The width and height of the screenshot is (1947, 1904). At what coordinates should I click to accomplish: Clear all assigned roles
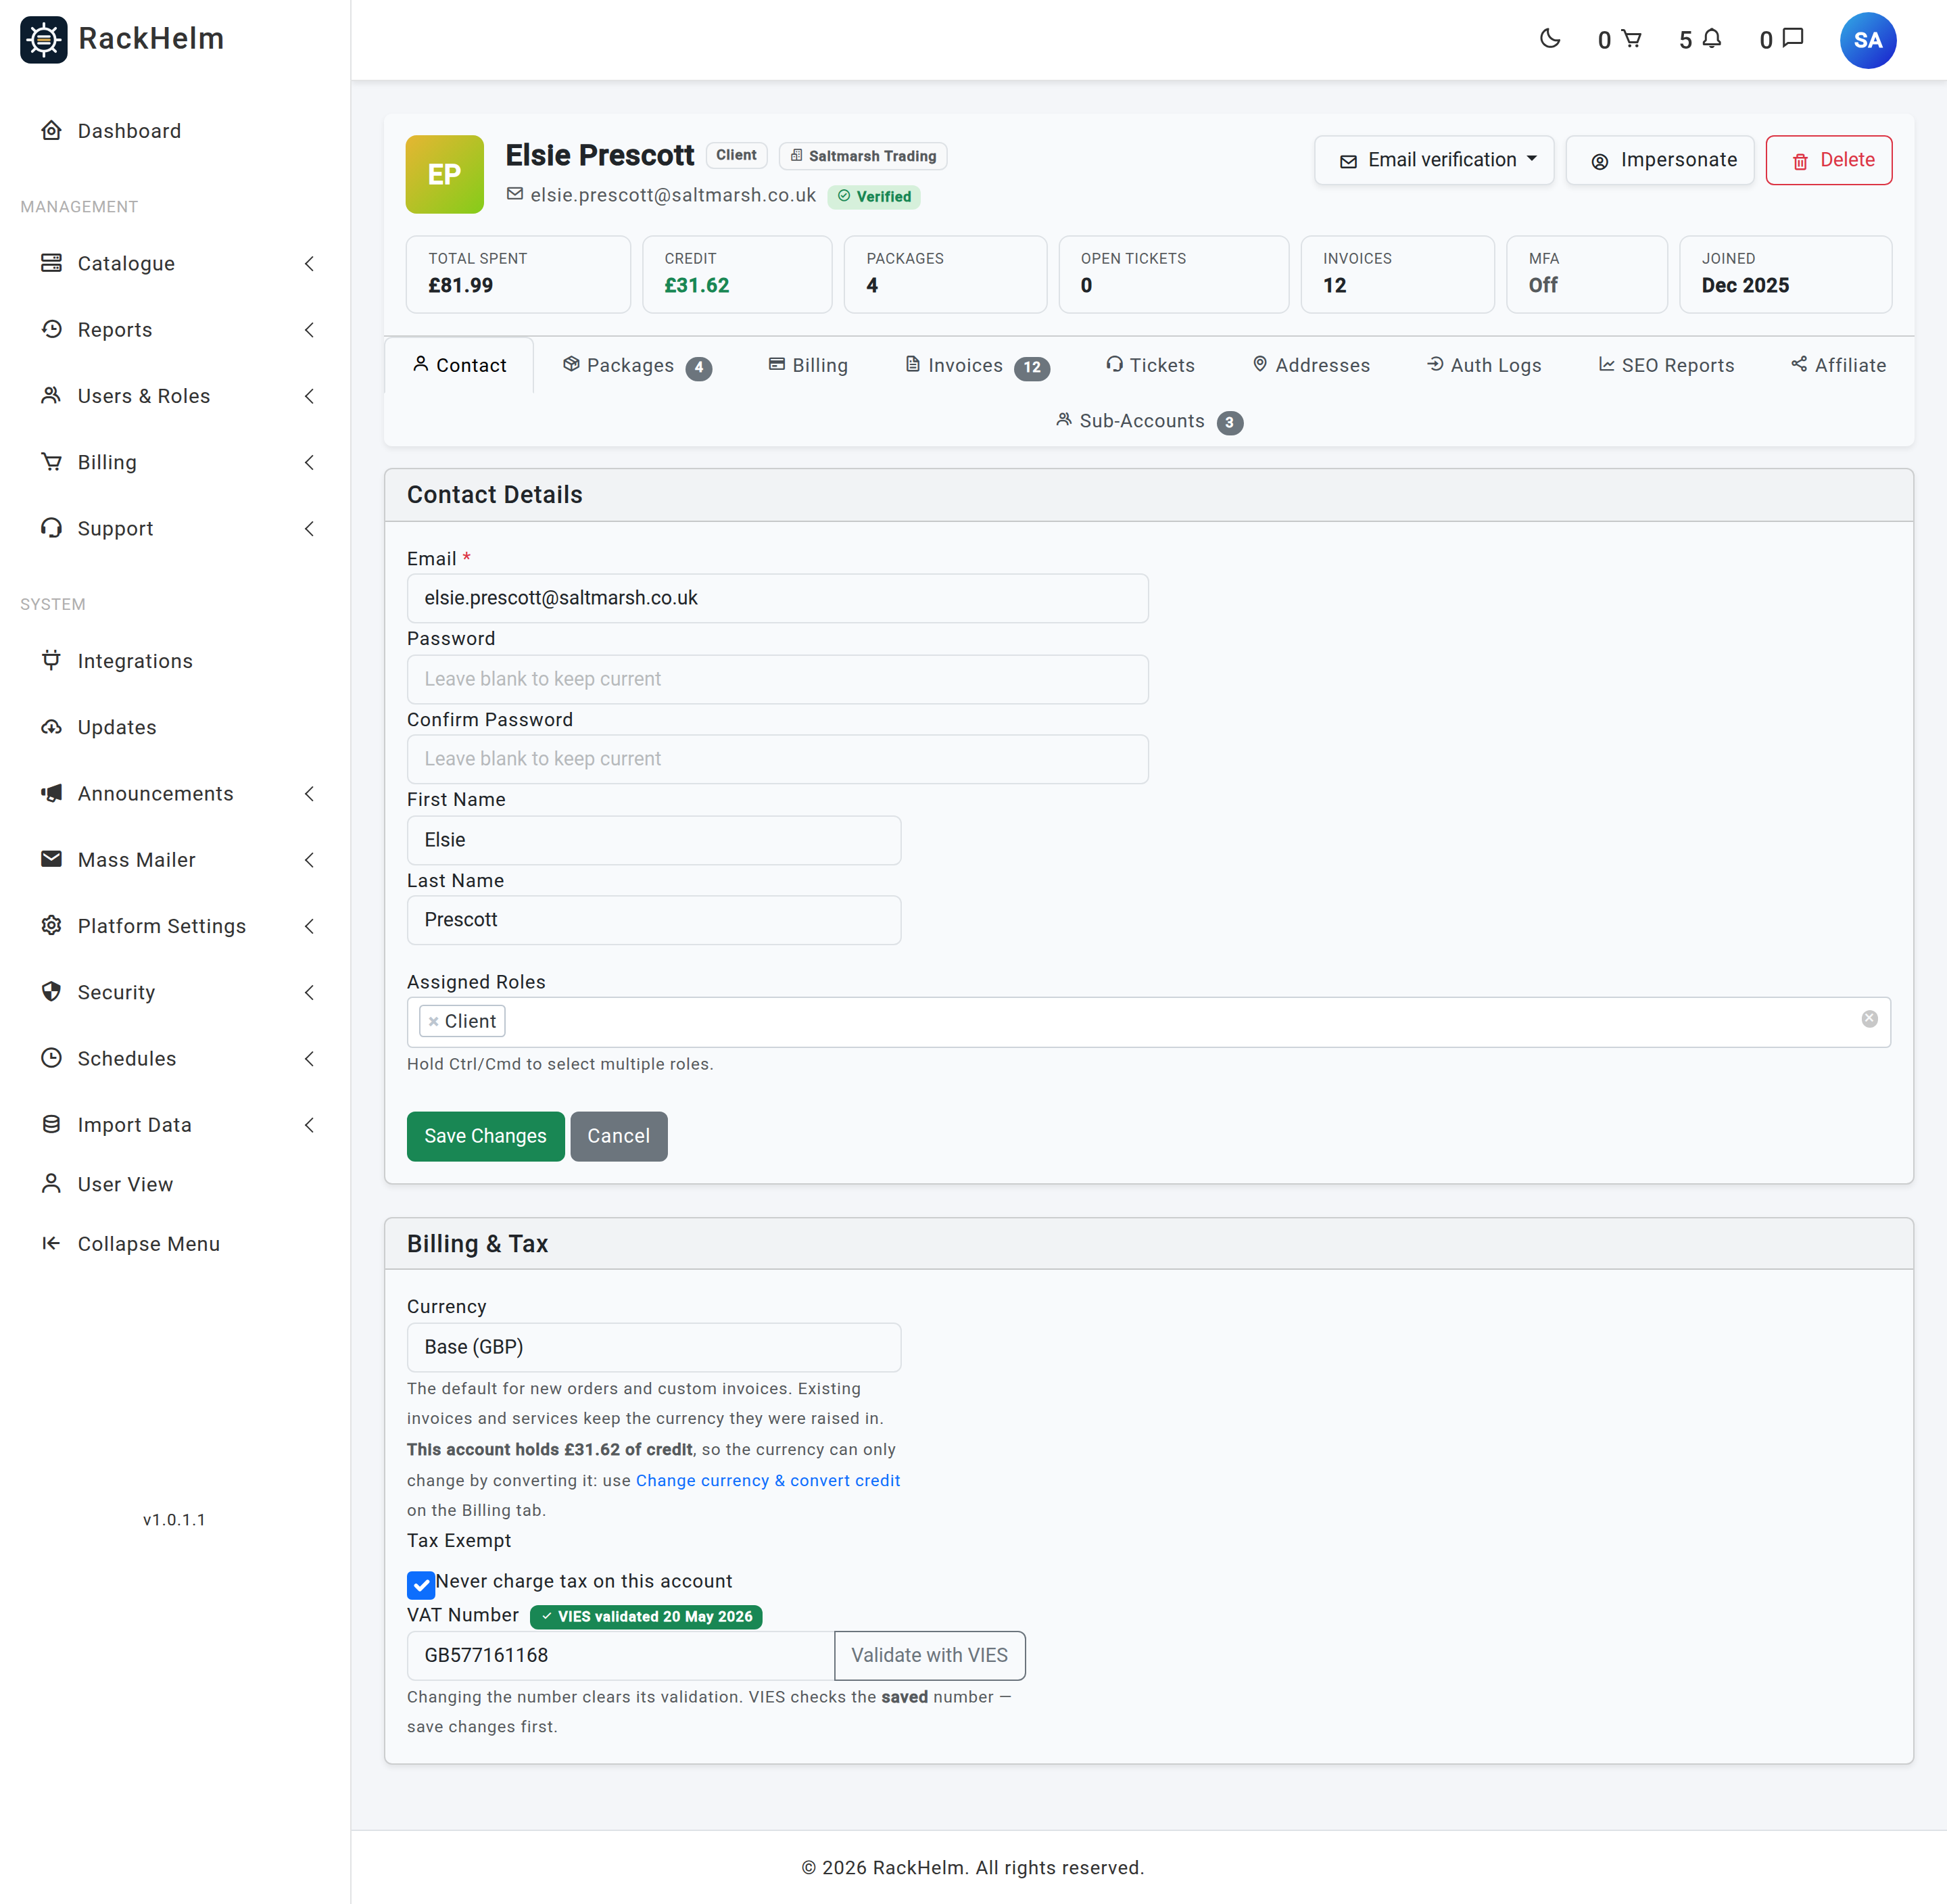point(1869,1019)
